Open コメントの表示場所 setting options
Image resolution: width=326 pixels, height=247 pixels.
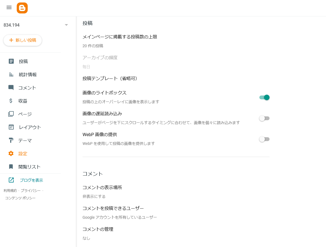[102, 192]
